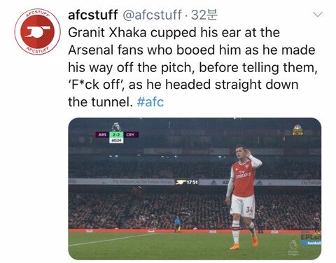
Task: Click the afcstuff display name
Action: point(92,15)
